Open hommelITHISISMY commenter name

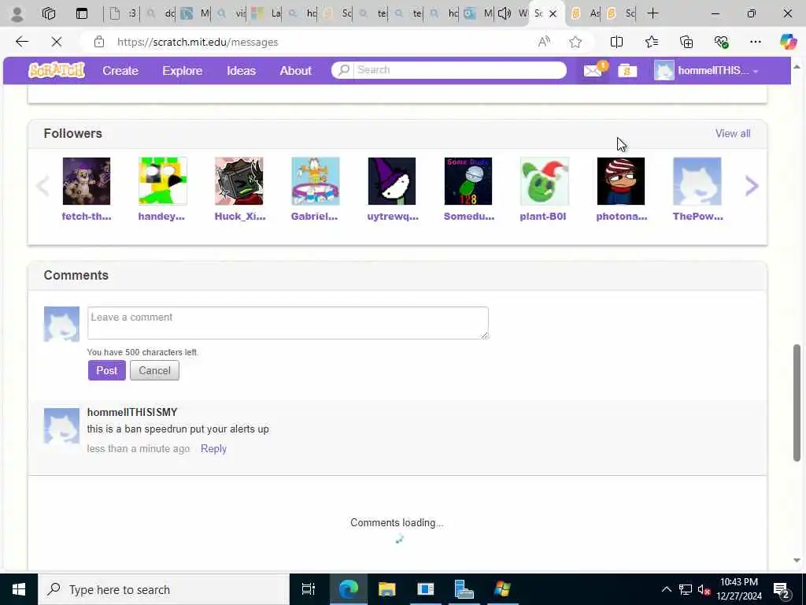coord(132,412)
